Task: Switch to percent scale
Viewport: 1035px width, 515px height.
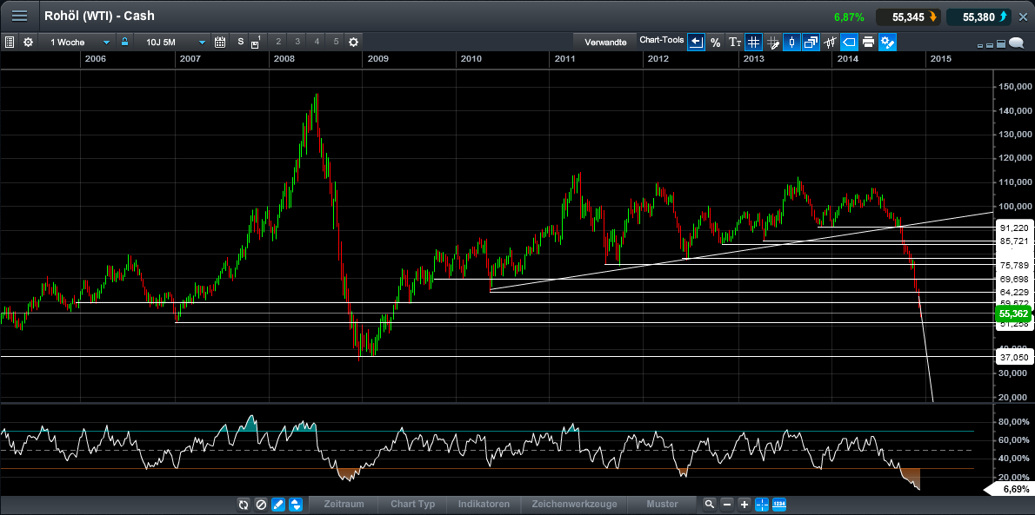Action: (716, 43)
